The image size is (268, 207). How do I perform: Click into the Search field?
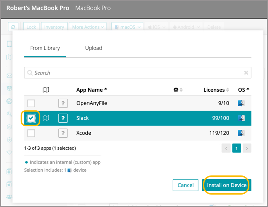click(137, 73)
